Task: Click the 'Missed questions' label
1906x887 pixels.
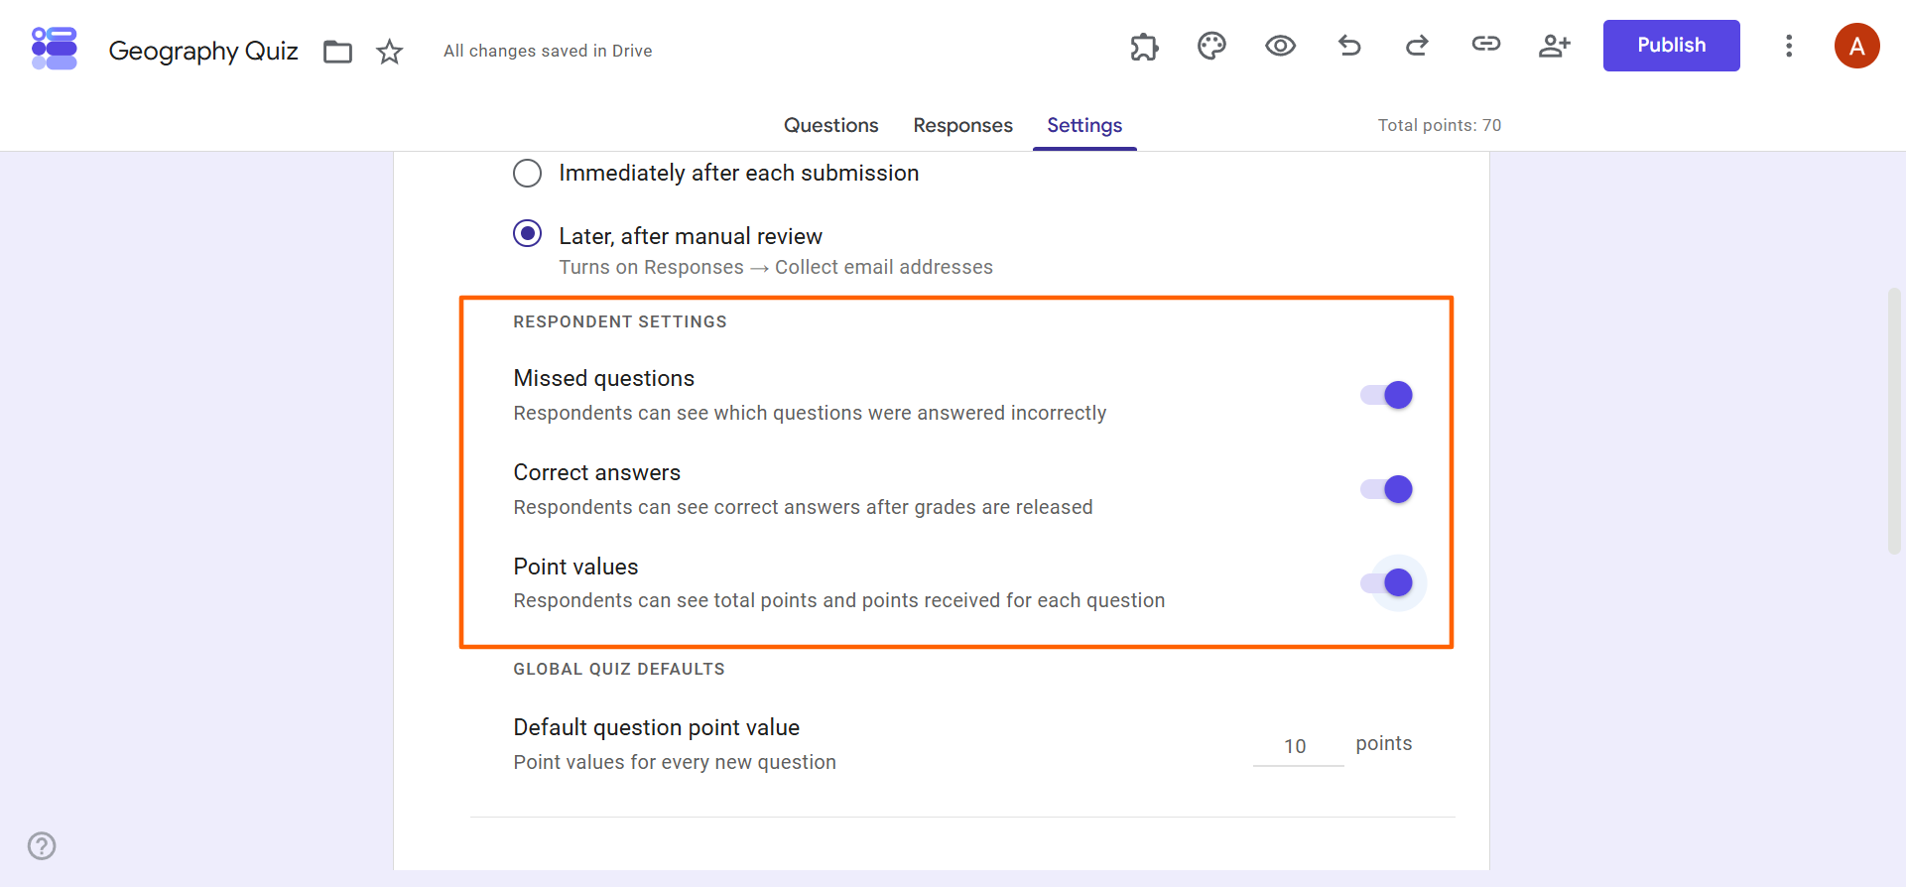Action: click(604, 378)
